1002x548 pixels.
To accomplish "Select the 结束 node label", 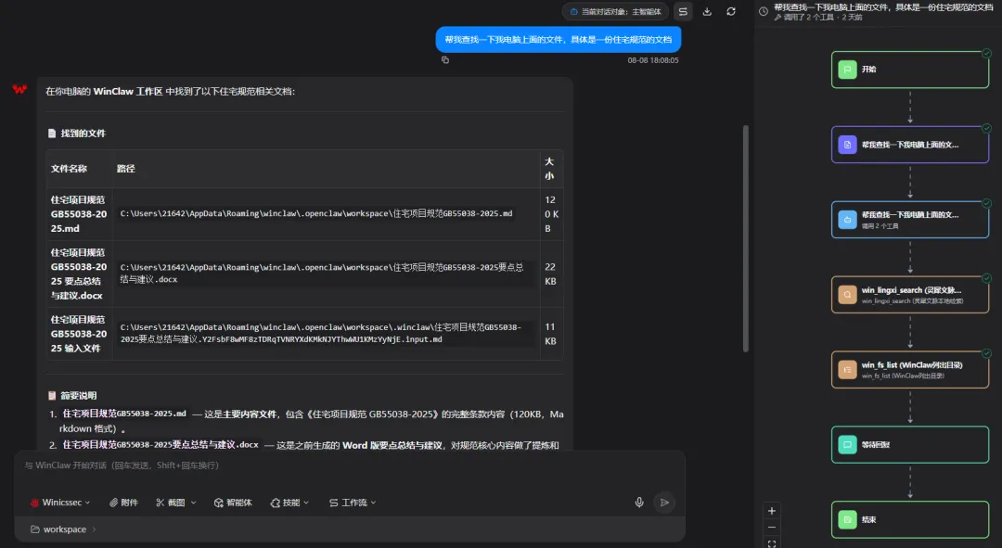I will point(869,519).
